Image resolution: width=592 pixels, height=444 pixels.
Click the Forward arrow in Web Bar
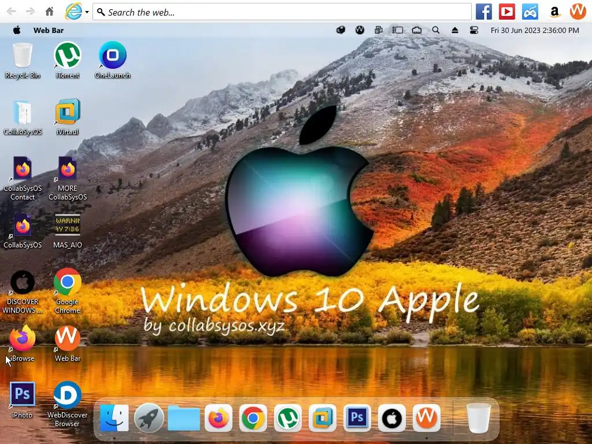point(30,12)
